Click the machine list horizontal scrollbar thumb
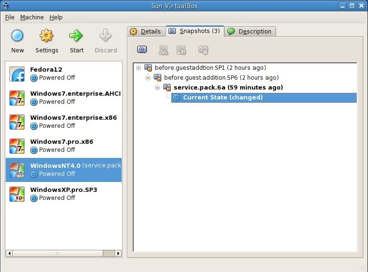Viewport: 368px width, 272px height. [x=58, y=253]
